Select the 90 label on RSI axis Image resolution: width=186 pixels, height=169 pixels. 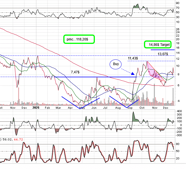(177, 3)
